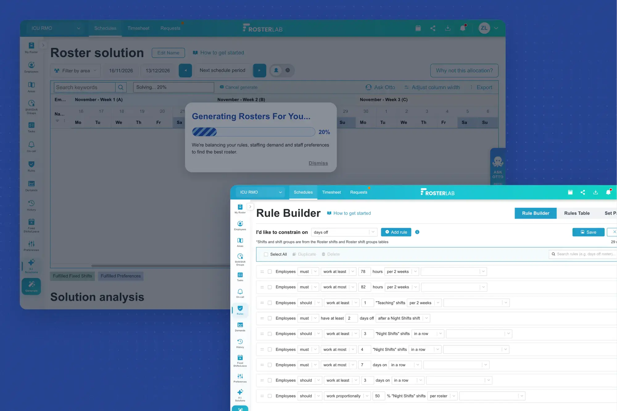Open notifications bell in Rule Builder header
The image size is (617, 411).
click(608, 192)
